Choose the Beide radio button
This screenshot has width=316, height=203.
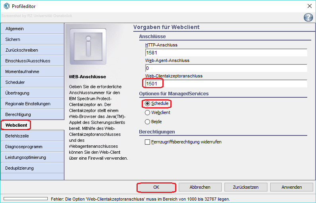click(x=148, y=122)
